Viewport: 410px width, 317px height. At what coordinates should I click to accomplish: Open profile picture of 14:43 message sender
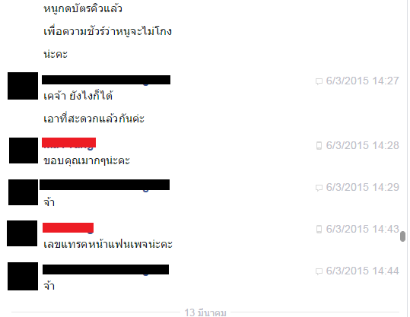22,233
